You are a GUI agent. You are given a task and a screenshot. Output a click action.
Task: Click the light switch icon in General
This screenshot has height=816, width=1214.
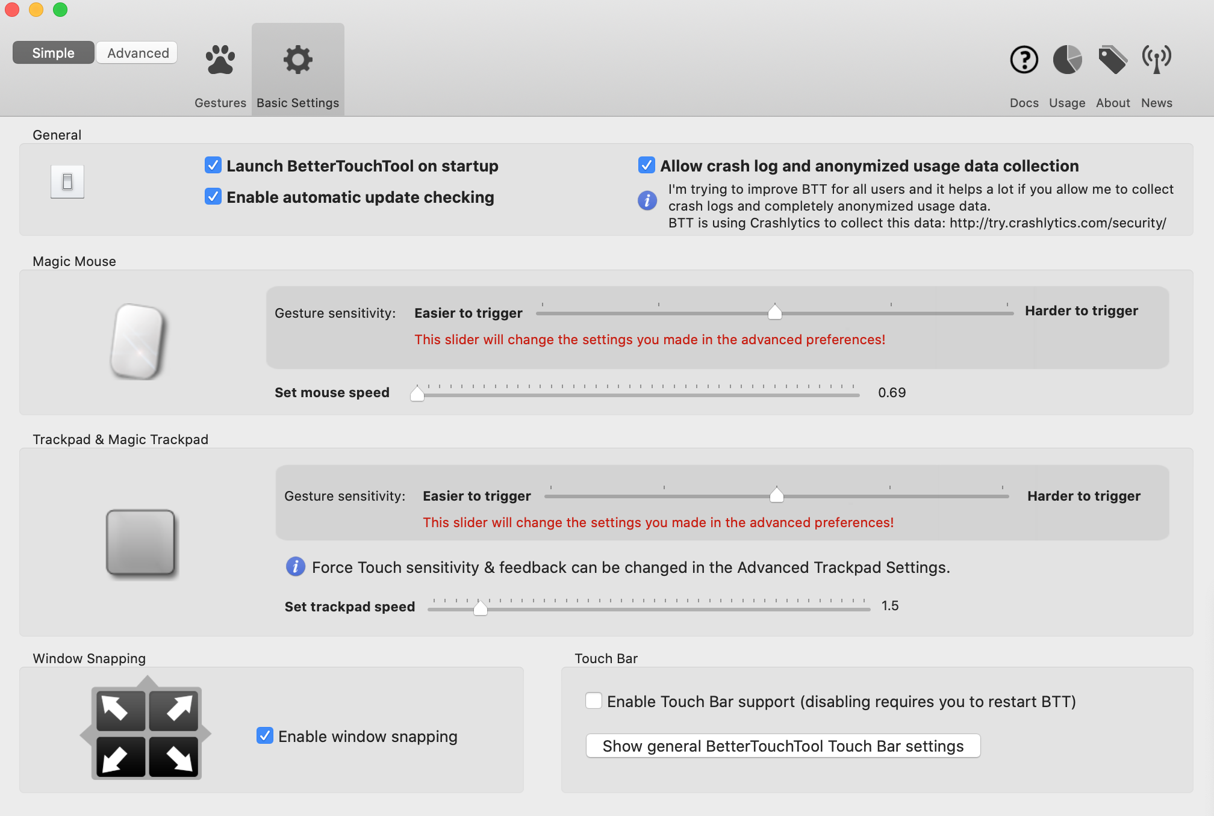pos(67,181)
